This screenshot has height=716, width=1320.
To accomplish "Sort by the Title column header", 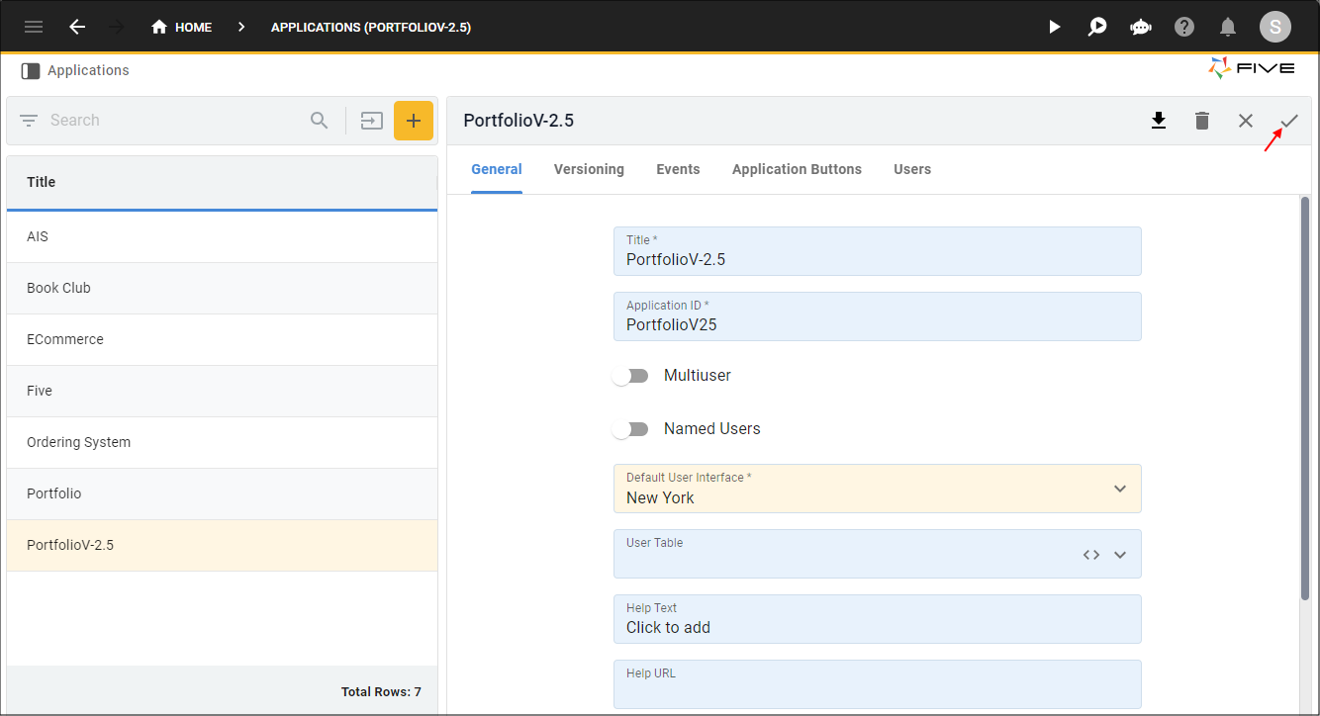I will (x=222, y=182).
